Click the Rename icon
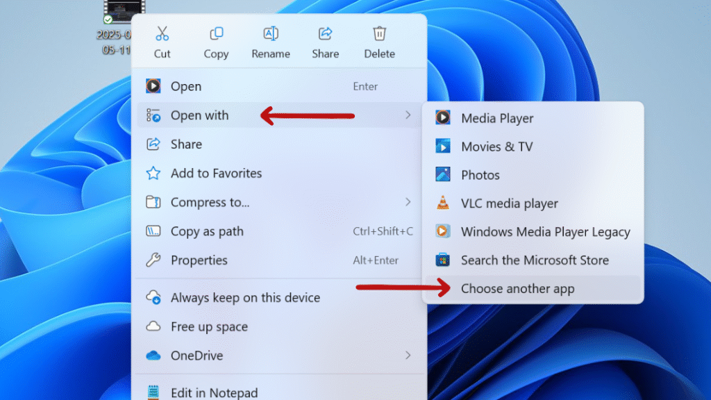711x400 pixels. coord(271,33)
